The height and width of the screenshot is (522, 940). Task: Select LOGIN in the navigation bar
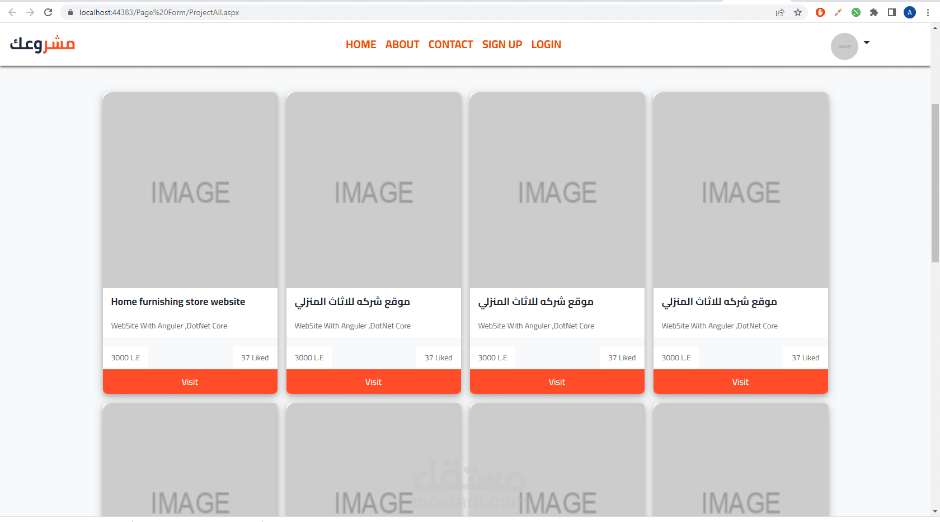coord(546,44)
